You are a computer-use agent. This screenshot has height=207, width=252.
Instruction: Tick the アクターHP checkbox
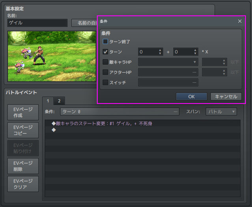(x=105, y=72)
